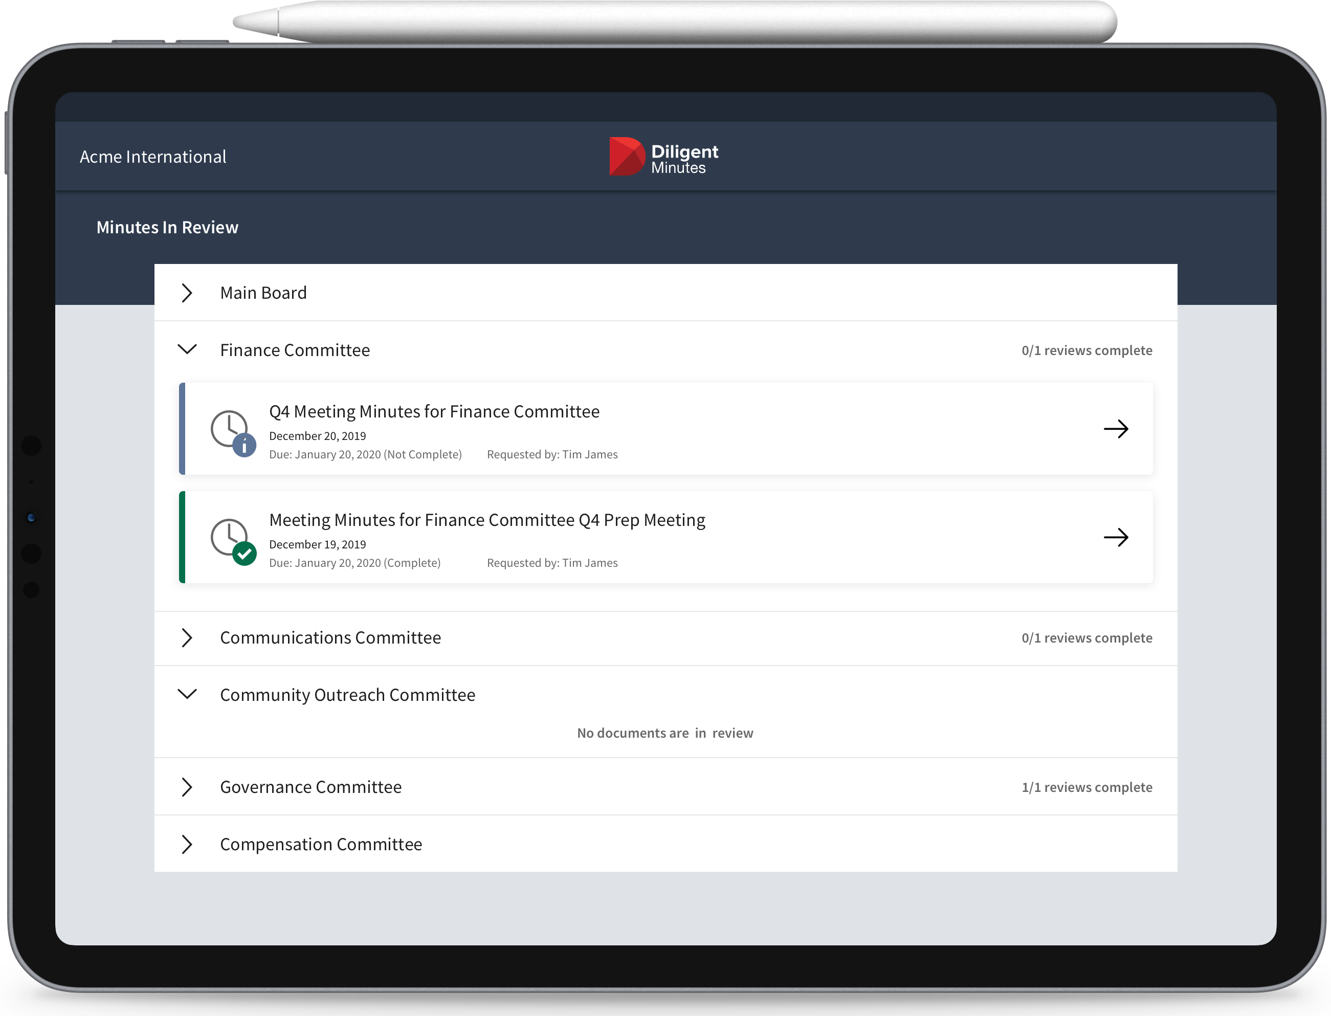Click the Diligent Minutes logo
This screenshot has width=1331, height=1016.
click(x=663, y=157)
